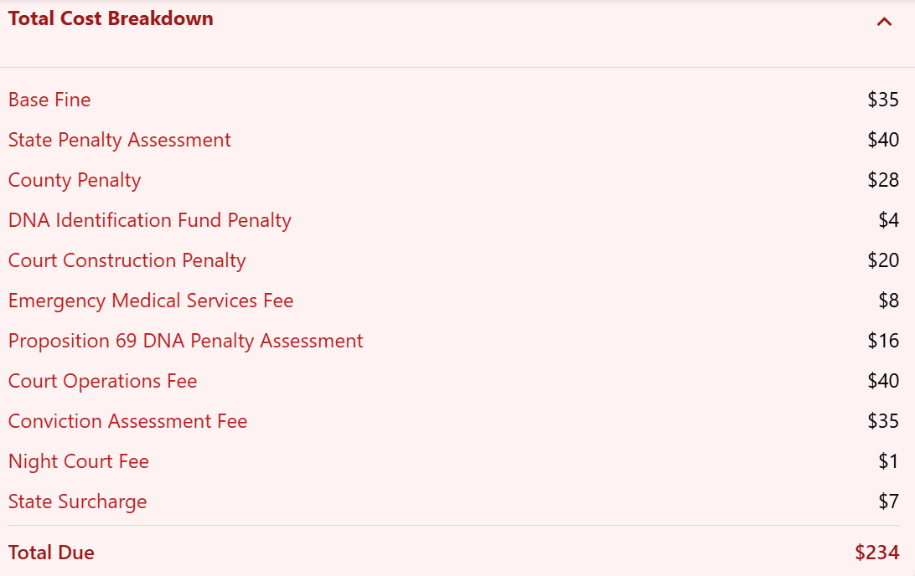Click the $234 total amount

(877, 553)
